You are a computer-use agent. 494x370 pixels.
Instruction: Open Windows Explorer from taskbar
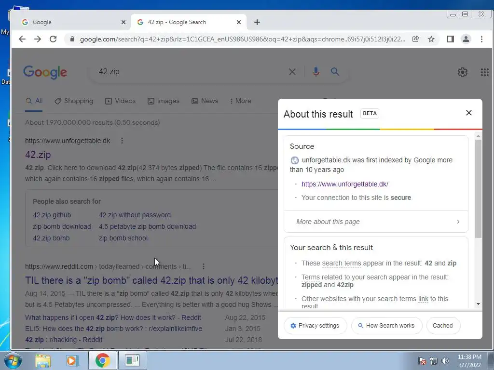point(43,360)
